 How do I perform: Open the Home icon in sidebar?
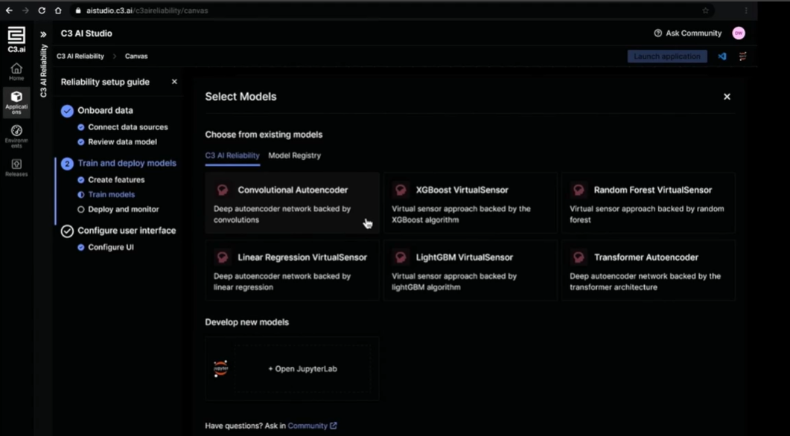point(16,71)
